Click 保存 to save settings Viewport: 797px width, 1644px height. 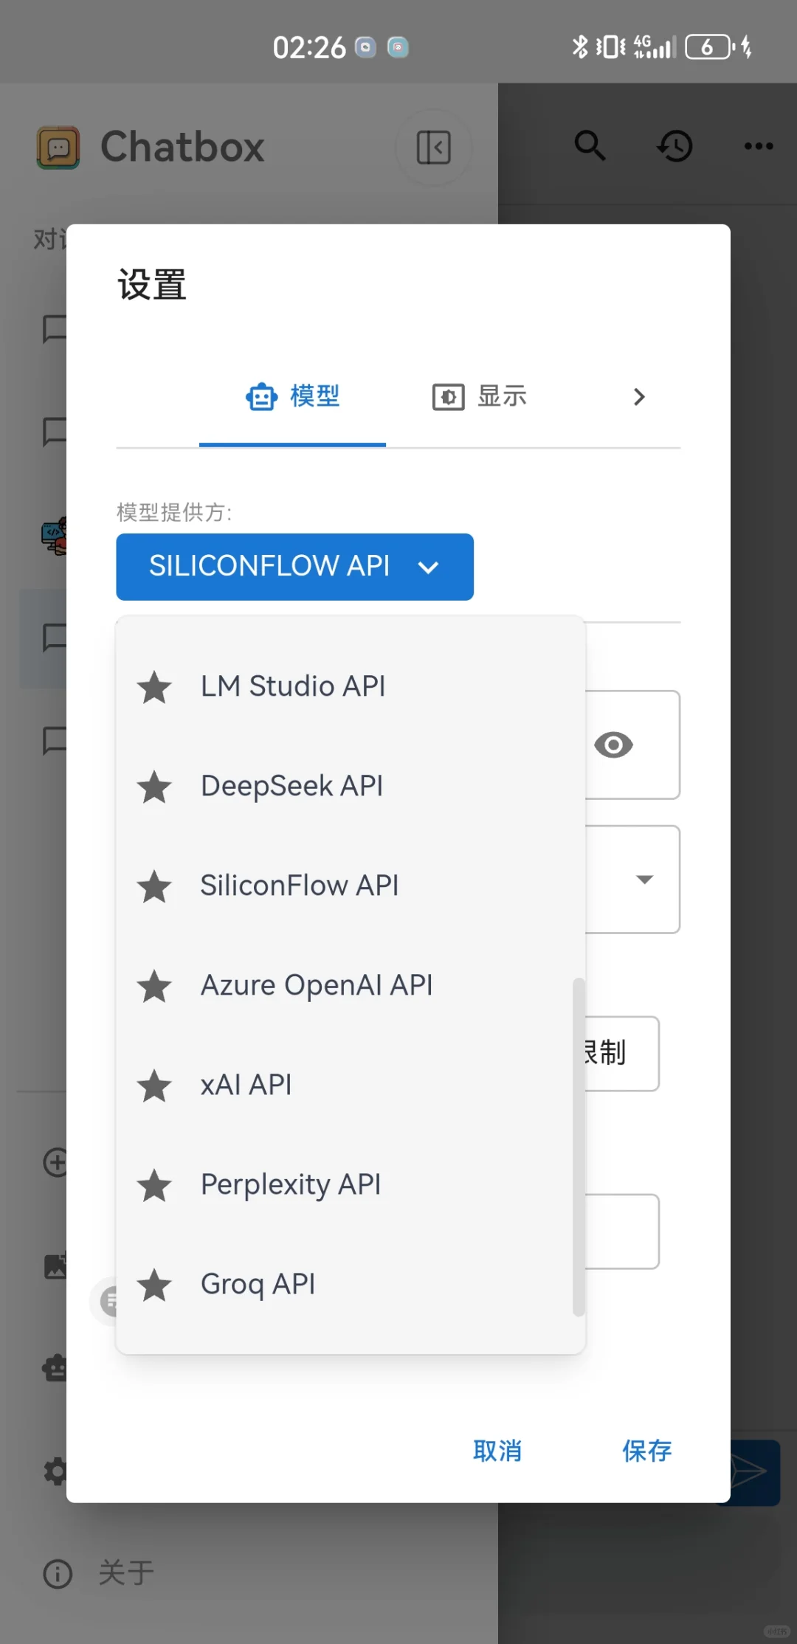pos(646,1451)
